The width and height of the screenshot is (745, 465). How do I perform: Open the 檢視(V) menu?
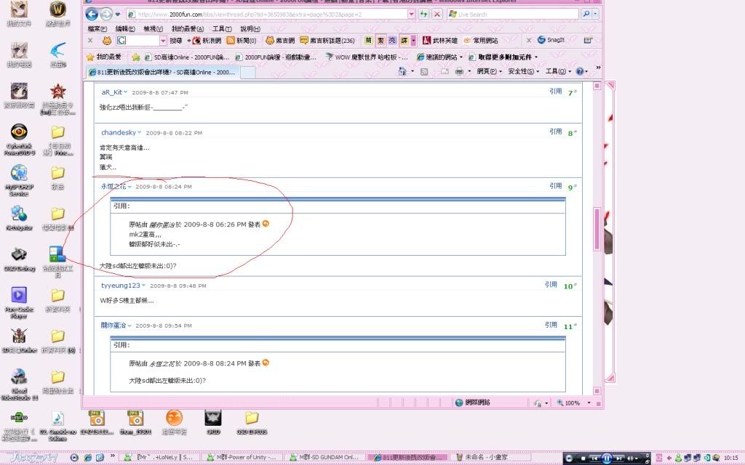tap(153, 29)
